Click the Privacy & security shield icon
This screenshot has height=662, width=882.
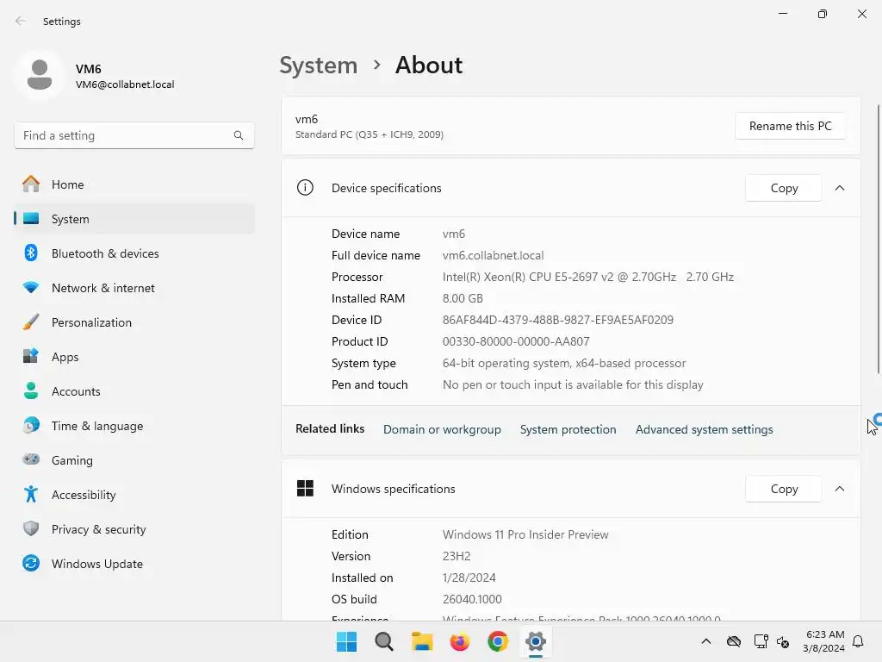coord(31,528)
